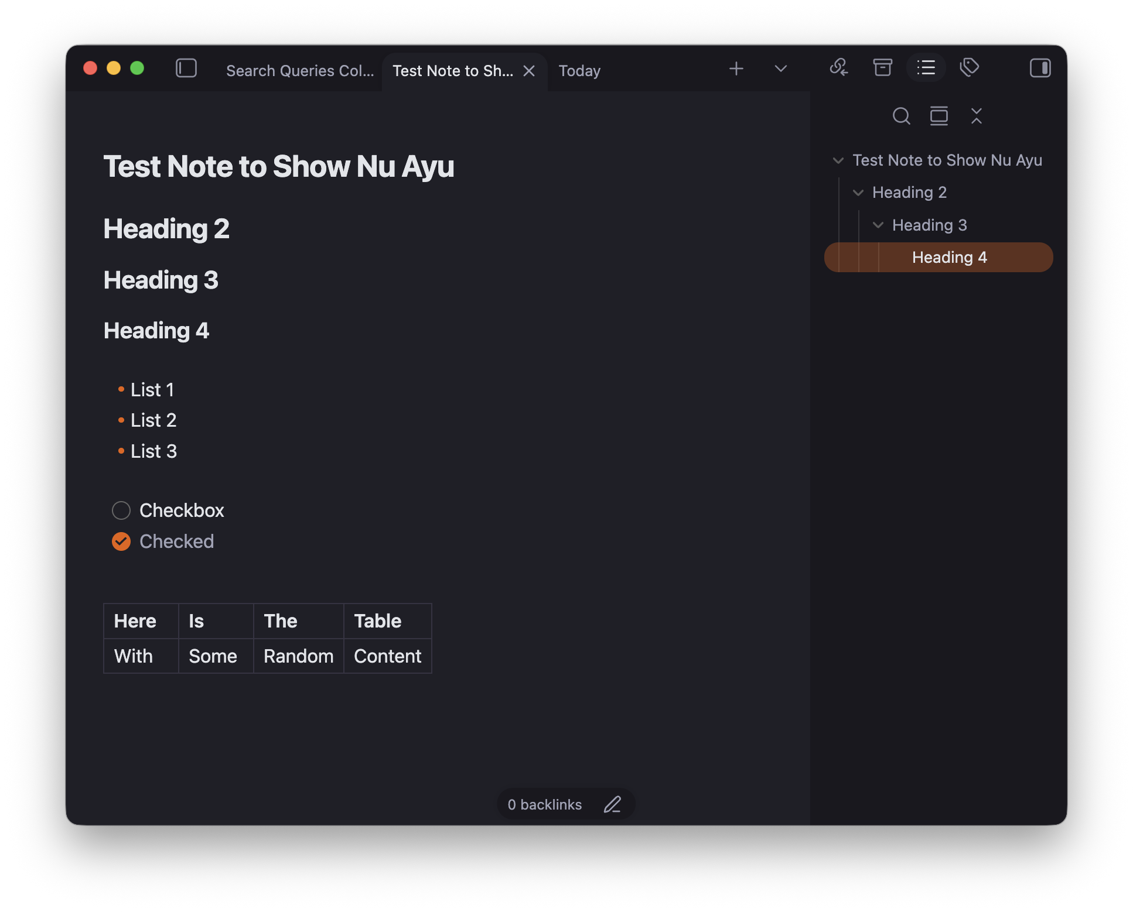1133x912 pixels.
Task: Click the List 2 bullet item
Action: pyautogui.click(x=153, y=420)
